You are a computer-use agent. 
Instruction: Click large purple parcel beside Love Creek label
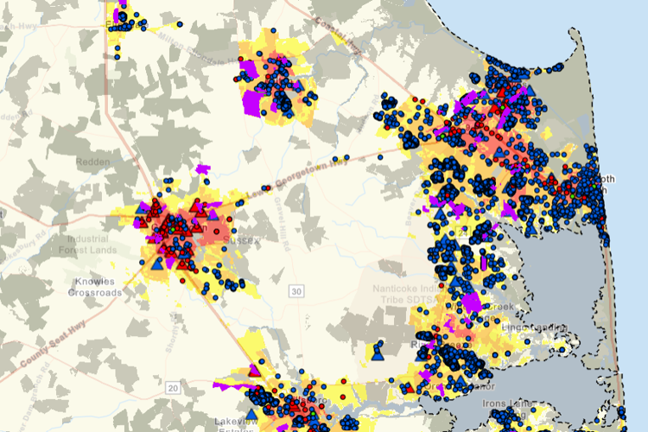(x=472, y=302)
